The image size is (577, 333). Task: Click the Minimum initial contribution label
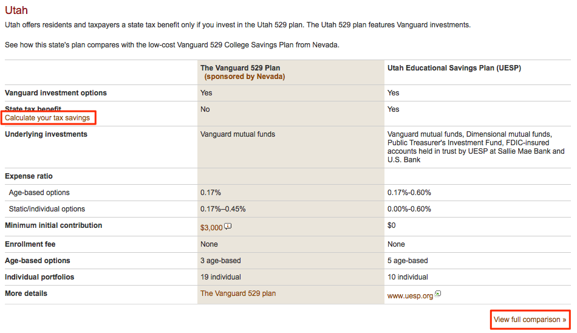click(53, 225)
